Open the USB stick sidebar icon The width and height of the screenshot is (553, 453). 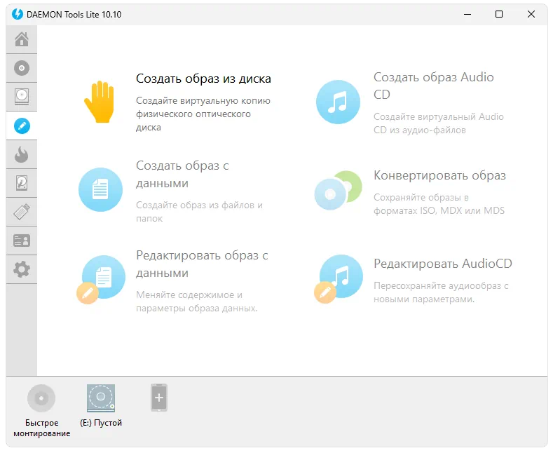click(22, 212)
